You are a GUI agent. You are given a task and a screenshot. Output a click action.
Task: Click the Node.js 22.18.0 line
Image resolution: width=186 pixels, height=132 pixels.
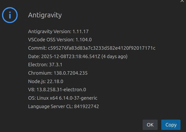coord(46,81)
